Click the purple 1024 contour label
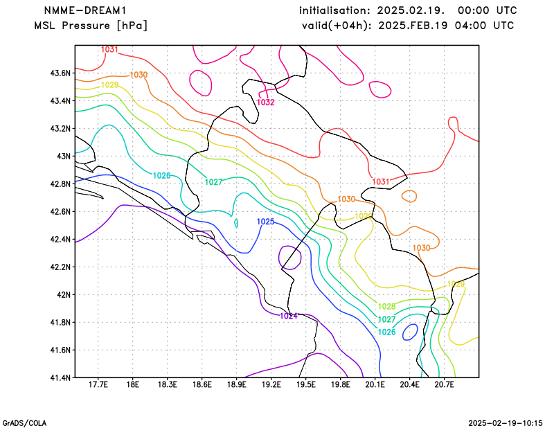The height and width of the screenshot is (428, 554). click(289, 316)
